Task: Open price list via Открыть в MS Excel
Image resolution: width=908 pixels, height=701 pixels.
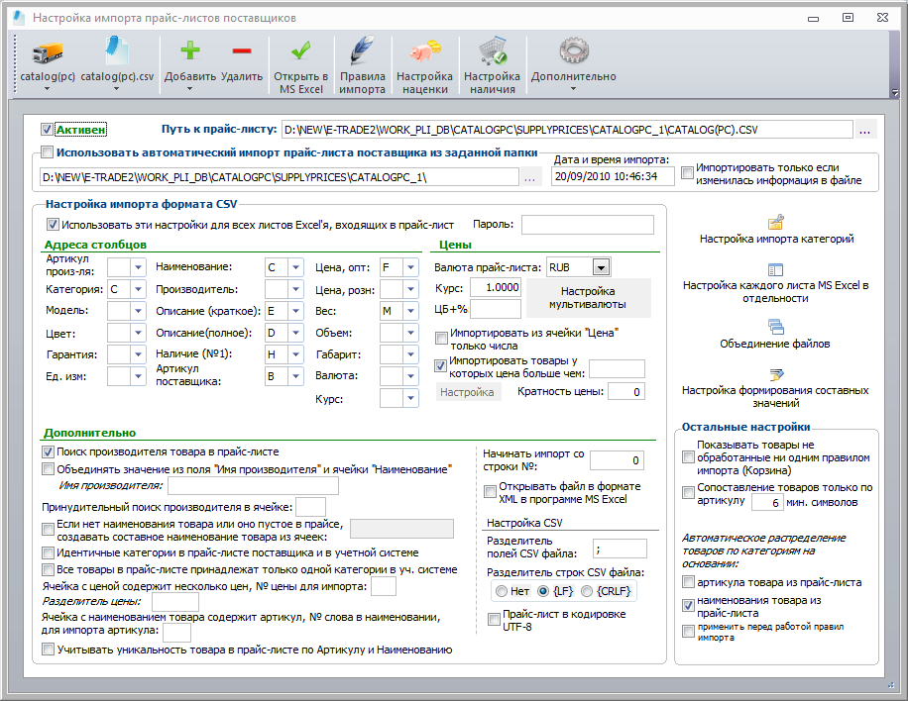Action: tap(301, 50)
